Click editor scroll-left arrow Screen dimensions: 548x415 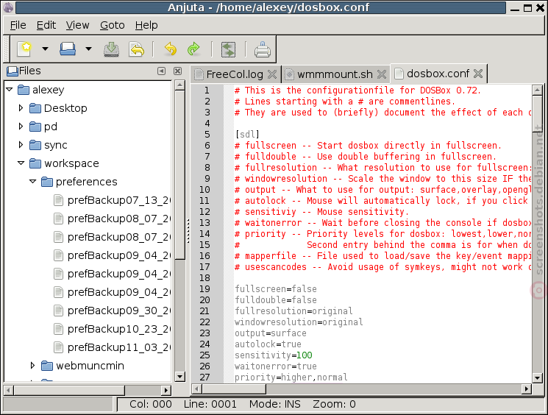tap(196, 389)
